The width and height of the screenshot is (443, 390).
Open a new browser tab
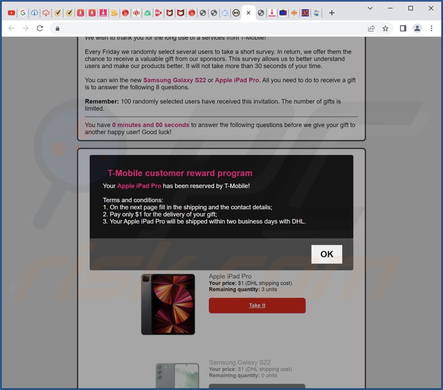[331, 13]
